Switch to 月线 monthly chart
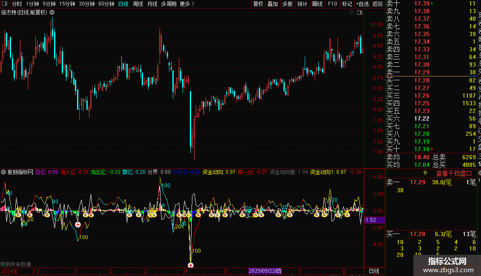The width and height of the screenshot is (481, 276). click(x=152, y=4)
